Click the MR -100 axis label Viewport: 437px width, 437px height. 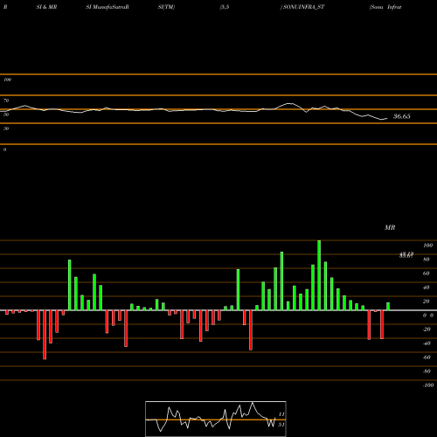(427, 385)
